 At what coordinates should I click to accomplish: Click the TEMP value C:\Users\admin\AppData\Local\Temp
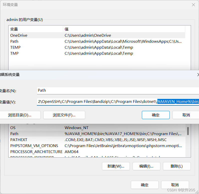click(x=99, y=47)
